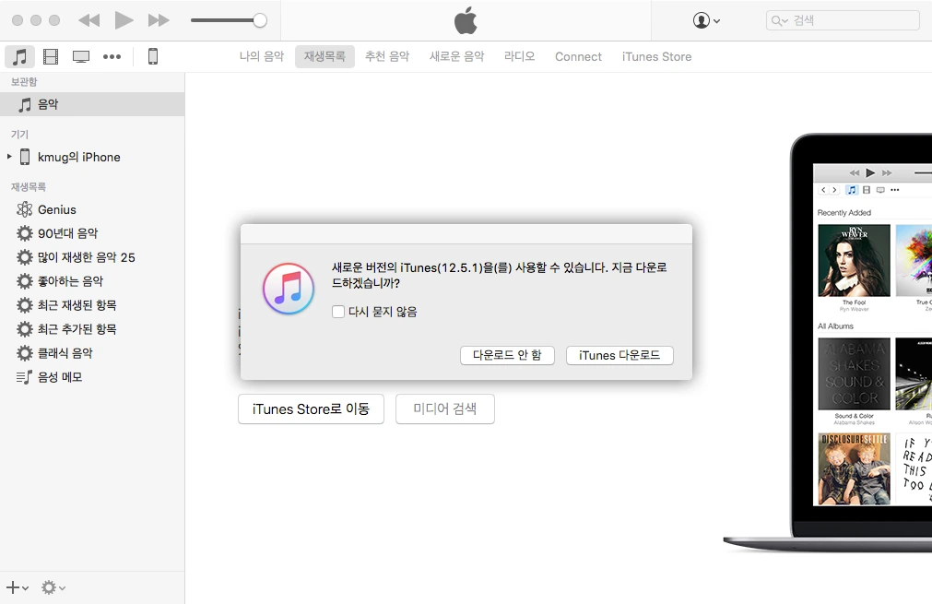Click the ellipsis icon to show more media types
The image size is (932, 604).
coord(112,56)
